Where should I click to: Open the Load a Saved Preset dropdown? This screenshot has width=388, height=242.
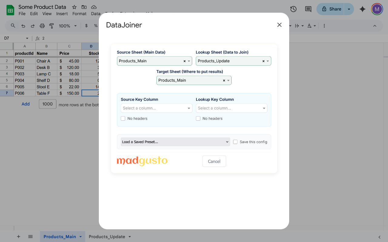click(x=175, y=142)
